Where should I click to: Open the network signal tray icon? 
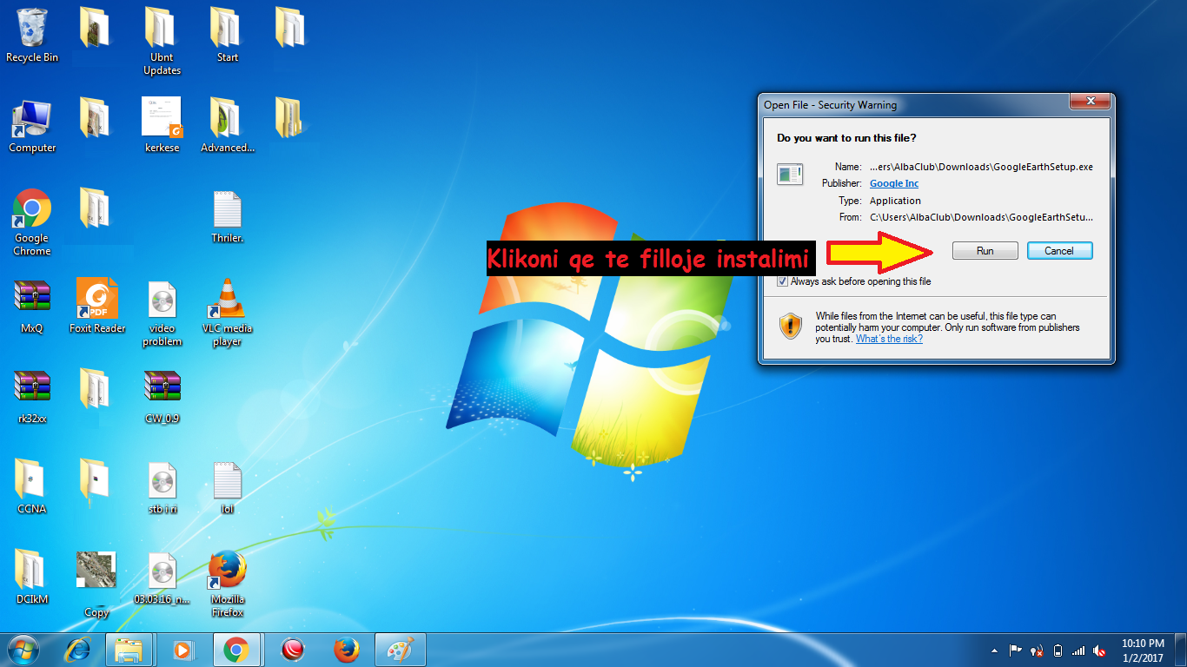[x=1078, y=650]
